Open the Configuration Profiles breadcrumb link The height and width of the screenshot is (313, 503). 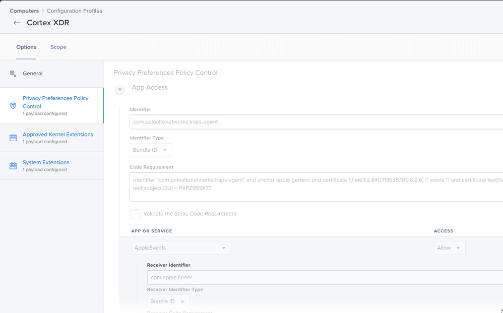[x=75, y=11]
